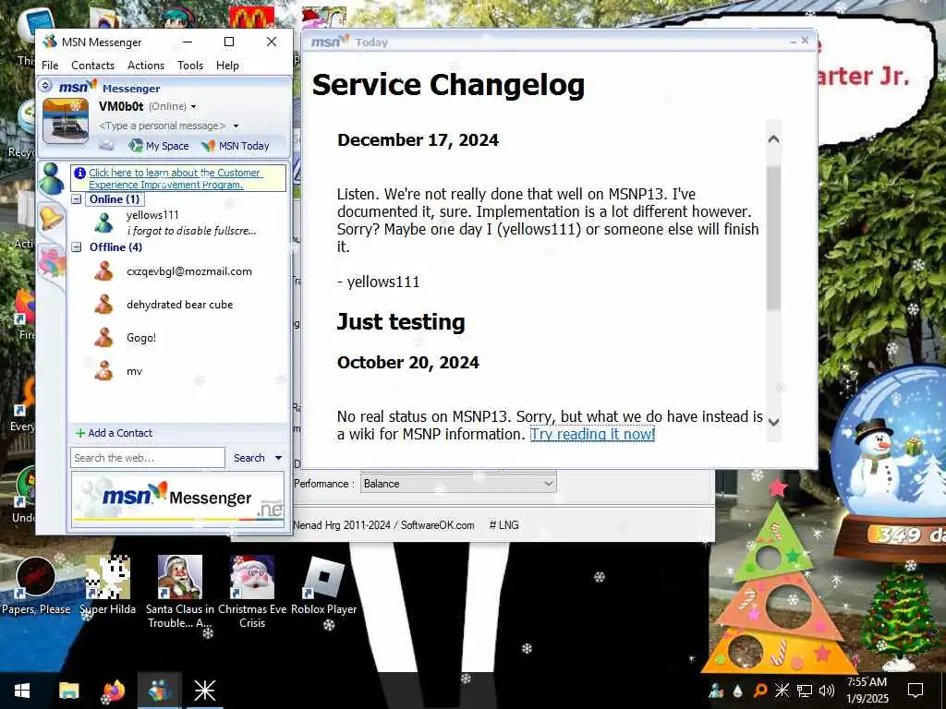Collapse the header with the round arrow button

click(45, 86)
